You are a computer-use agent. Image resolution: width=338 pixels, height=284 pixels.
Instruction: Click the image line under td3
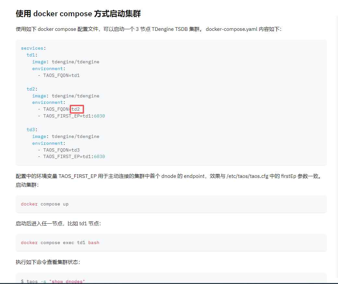pos(66,137)
